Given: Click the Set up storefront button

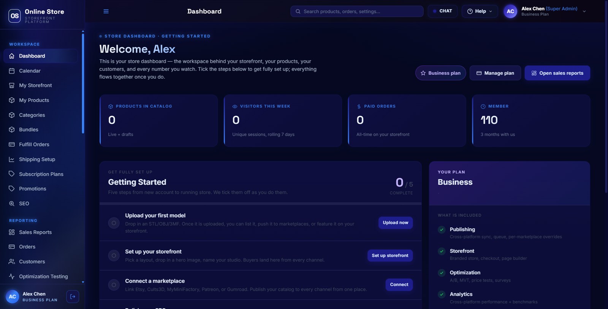Looking at the screenshot, I should pos(390,256).
